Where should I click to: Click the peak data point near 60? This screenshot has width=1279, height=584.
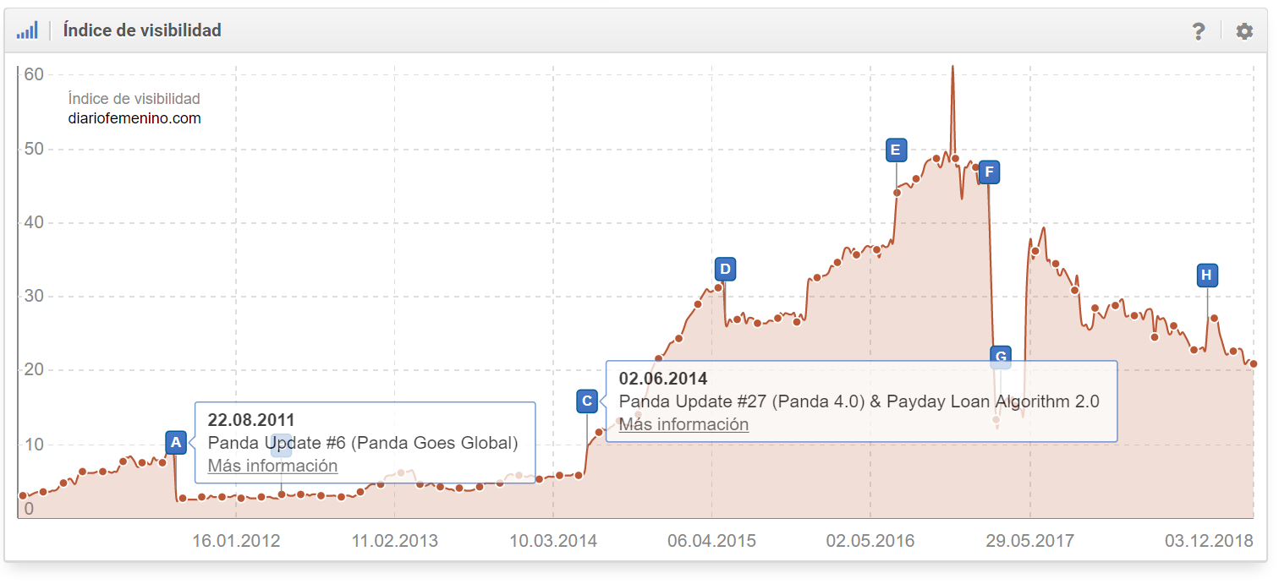(x=952, y=68)
